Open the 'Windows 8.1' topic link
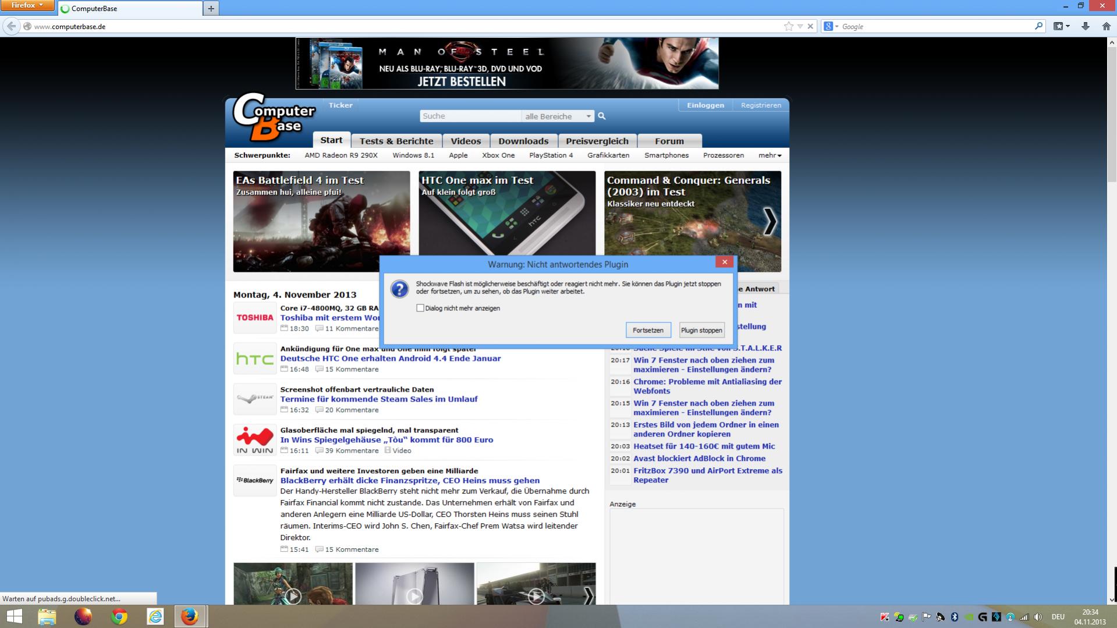This screenshot has height=628, width=1117. pos(413,155)
